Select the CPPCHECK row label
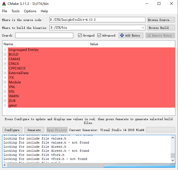This screenshot has width=178, height=170. tap(17, 68)
